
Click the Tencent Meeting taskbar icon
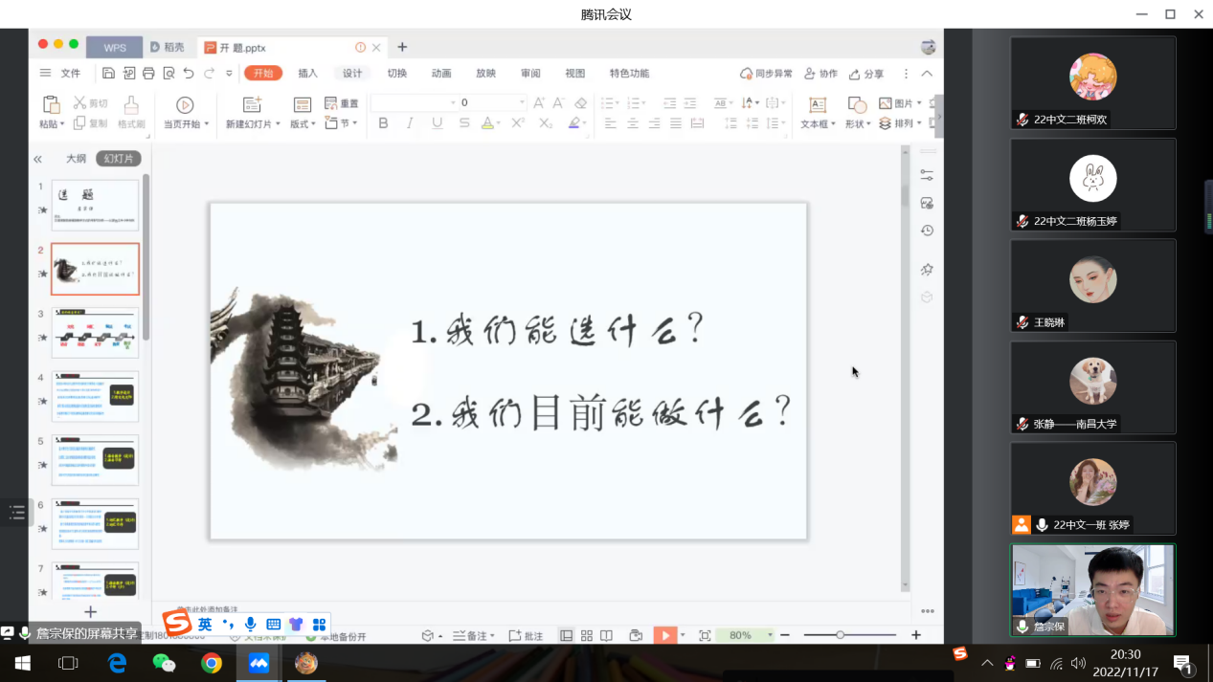click(258, 663)
